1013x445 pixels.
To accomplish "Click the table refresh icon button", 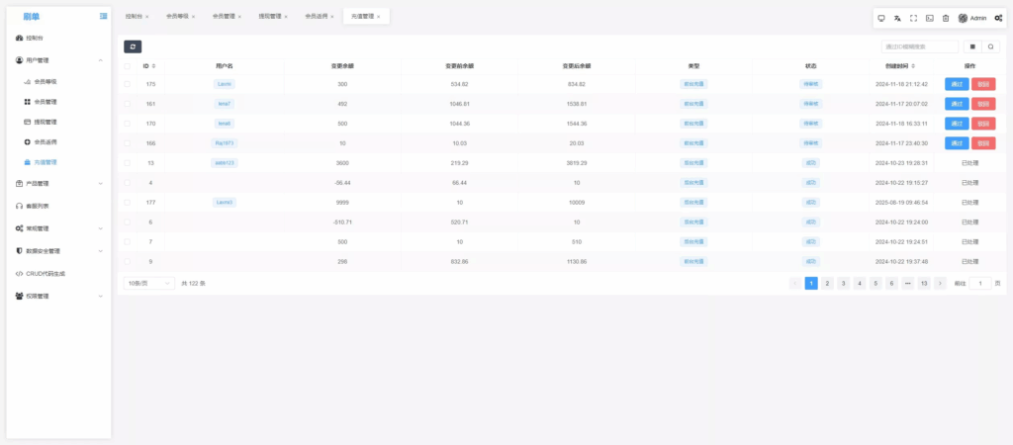I will [133, 46].
